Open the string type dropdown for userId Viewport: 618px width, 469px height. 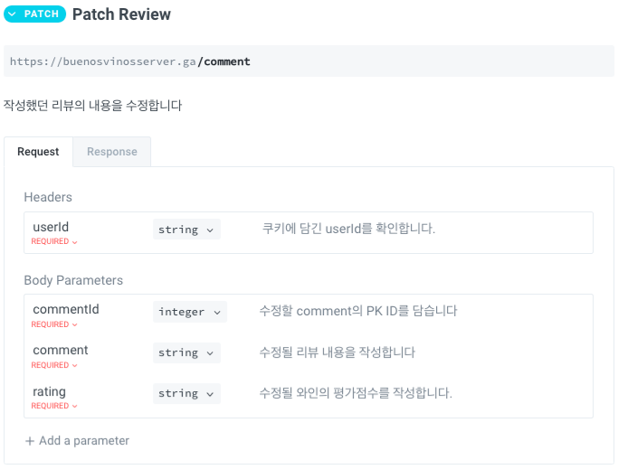[x=186, y=230]
